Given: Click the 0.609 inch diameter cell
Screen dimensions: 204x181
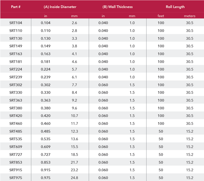Looking at the screenshot, I should click(x=46, y=147).
